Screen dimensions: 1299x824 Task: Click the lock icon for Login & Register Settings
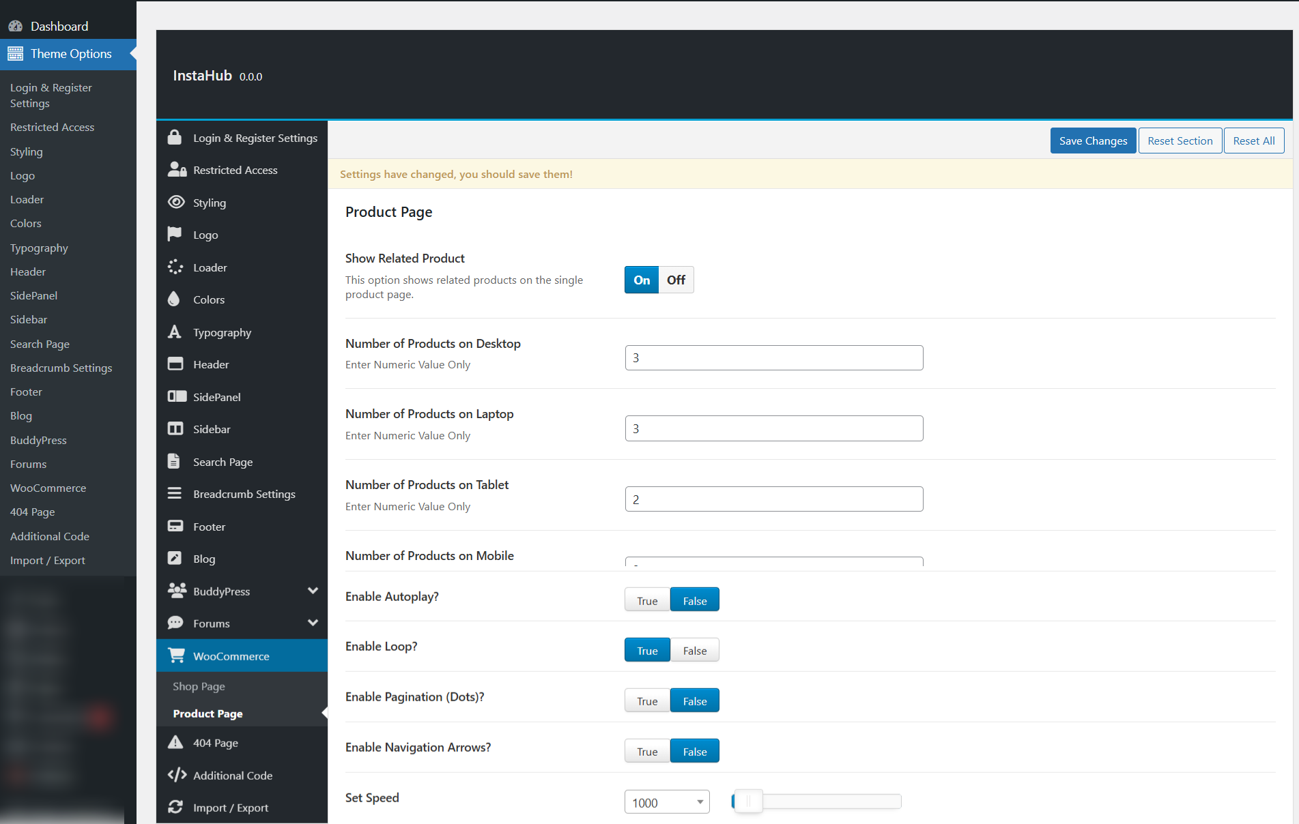(x=175, y=137)
